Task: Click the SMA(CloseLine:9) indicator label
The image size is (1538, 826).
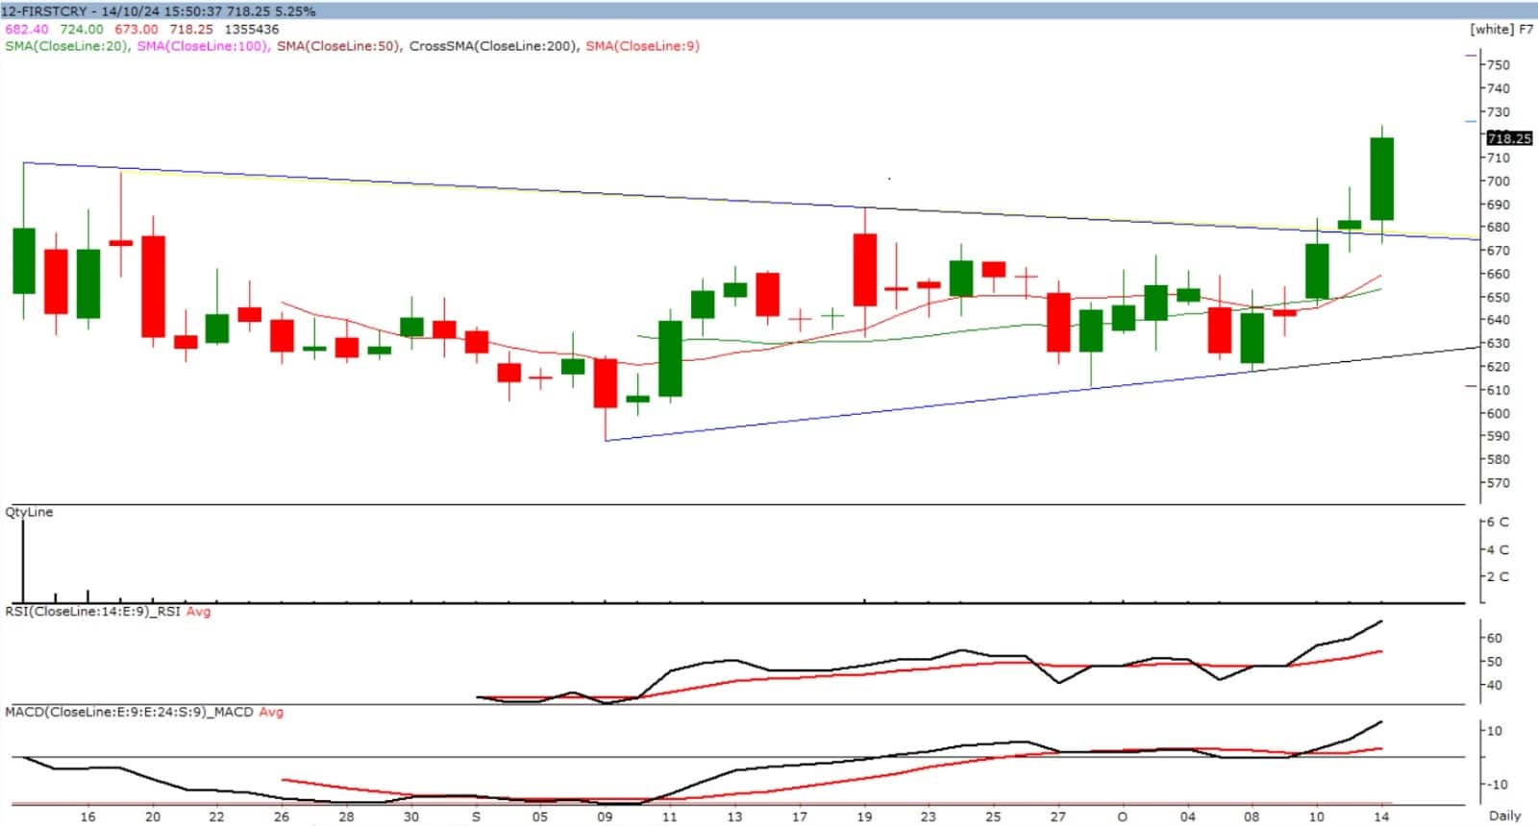Action: [642, 46]
